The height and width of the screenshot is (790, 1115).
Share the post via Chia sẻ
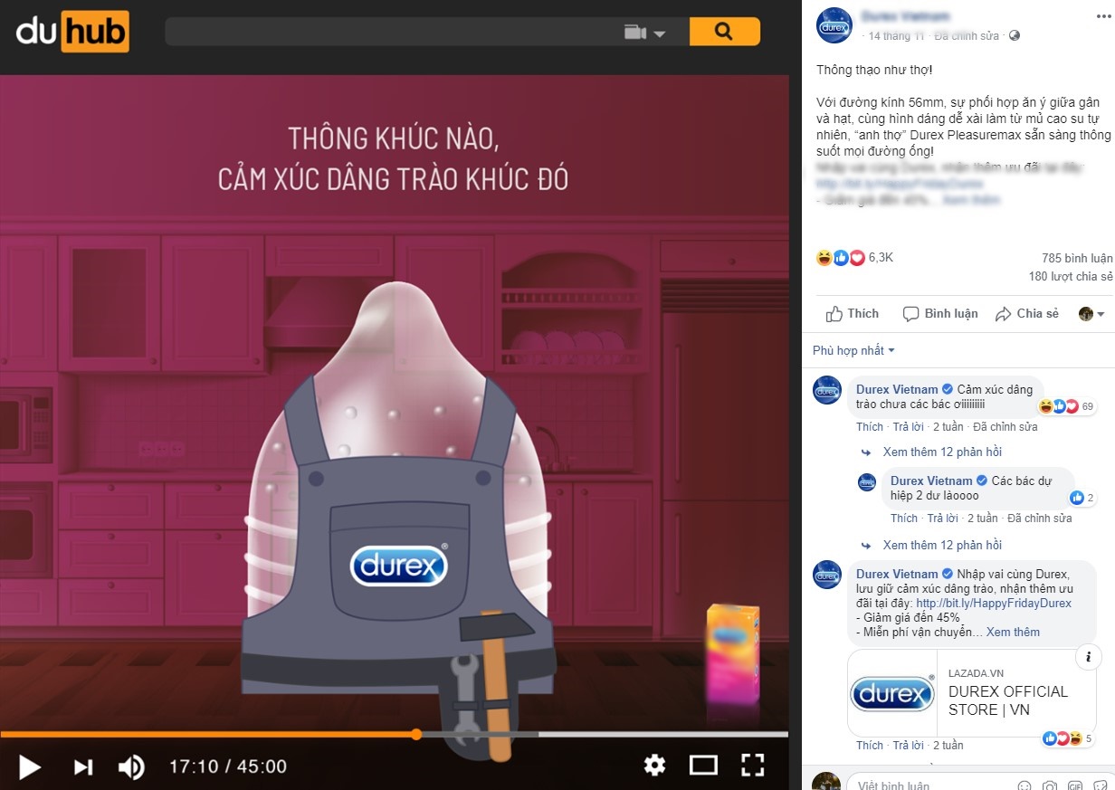tap(1027, 313)
